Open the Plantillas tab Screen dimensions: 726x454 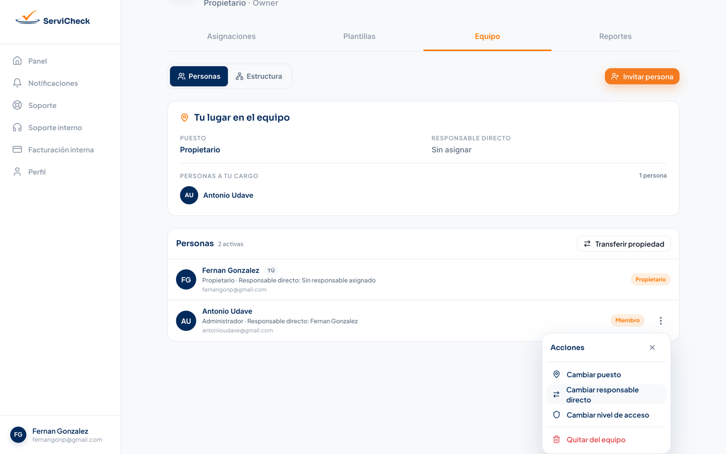pos(359,36)
